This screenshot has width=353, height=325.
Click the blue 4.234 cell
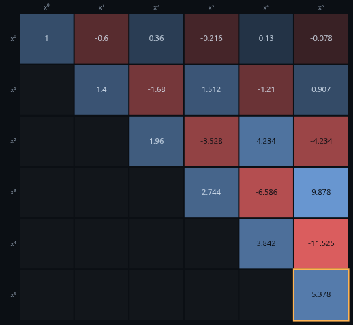tap(266, 141)
